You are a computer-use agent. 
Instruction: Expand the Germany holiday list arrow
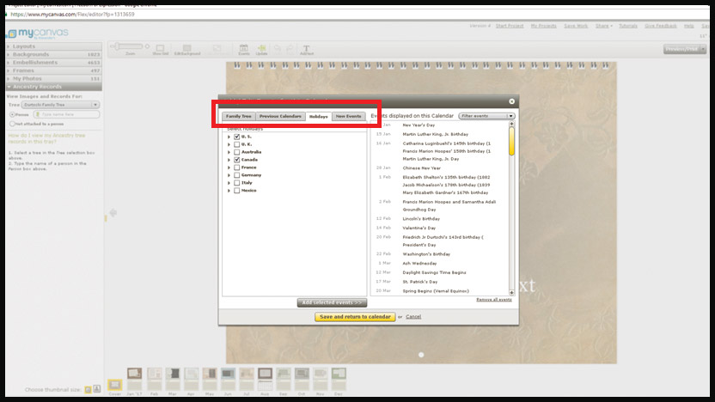pos(229,175)
